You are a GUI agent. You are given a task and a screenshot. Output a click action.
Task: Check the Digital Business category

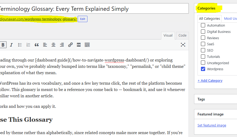click(x=203, y=32)
